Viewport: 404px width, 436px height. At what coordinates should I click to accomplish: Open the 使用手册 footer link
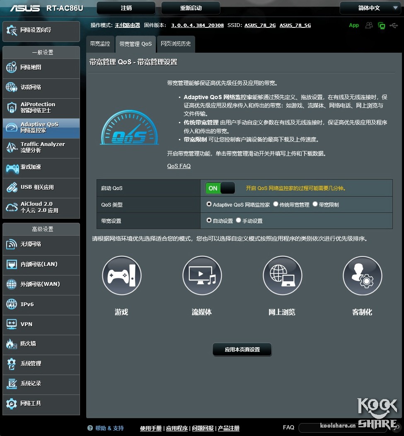coord(151,428)
